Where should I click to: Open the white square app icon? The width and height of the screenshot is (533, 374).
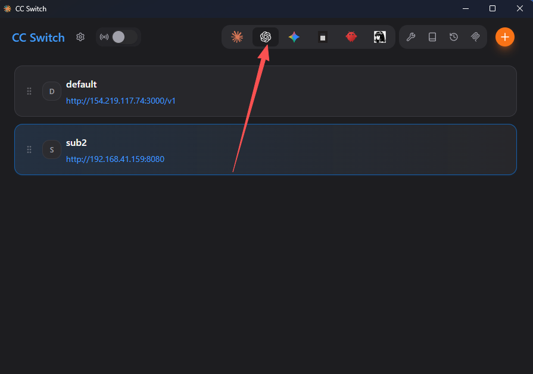click(323, 37)
